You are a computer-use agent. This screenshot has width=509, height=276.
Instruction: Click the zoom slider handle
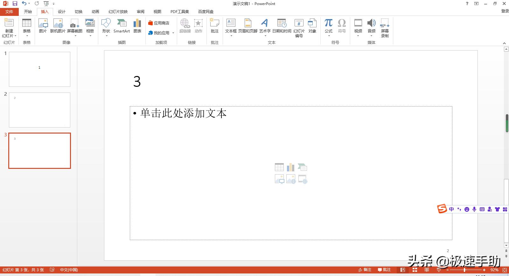[x=465, y=270]
